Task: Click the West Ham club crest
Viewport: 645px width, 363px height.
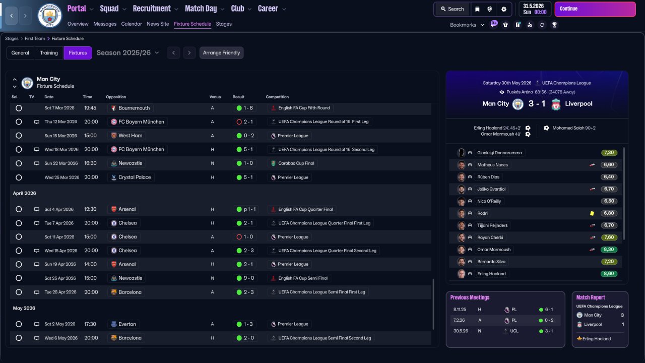Action: click(x=113, y=136)
